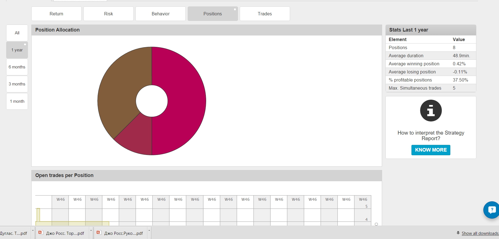Click the Open trades per Position header
This screenshot has width=499, height=239.
[207, 175]
